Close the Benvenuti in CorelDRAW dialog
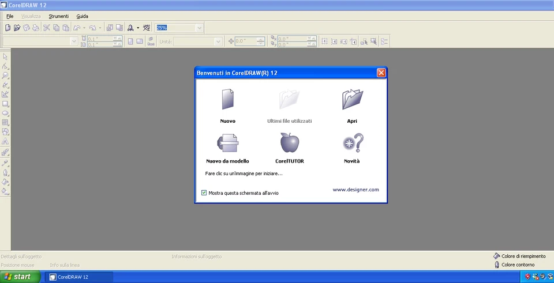Image resolution: width=554 pixels, height=283 pixels. coord(381,73)
